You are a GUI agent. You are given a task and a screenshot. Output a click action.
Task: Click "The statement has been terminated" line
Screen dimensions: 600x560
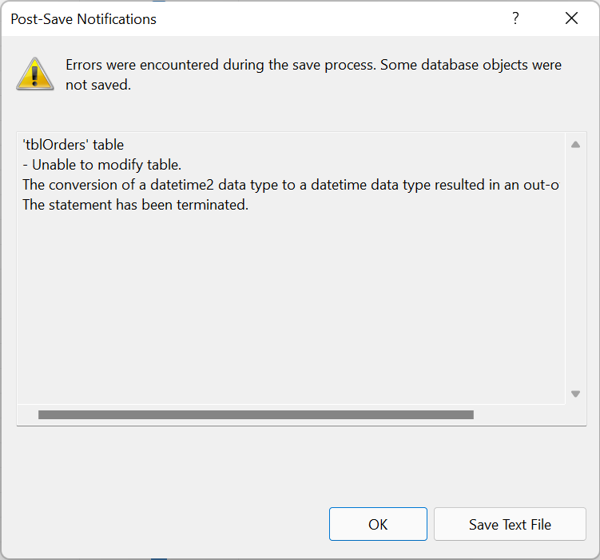coord(136,206)
